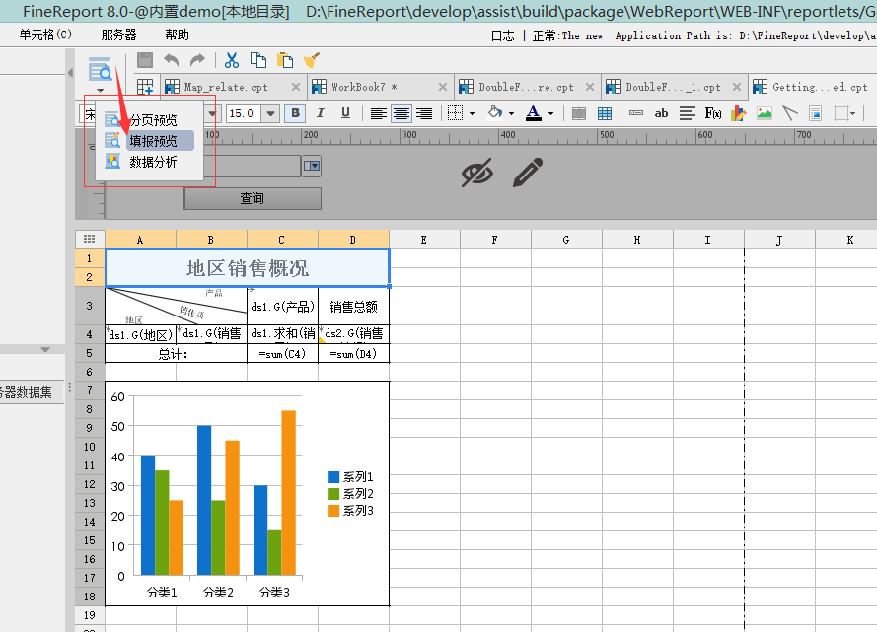Align cell text right
The height and width of the screenshot is (632, 877).
point(424,113)
